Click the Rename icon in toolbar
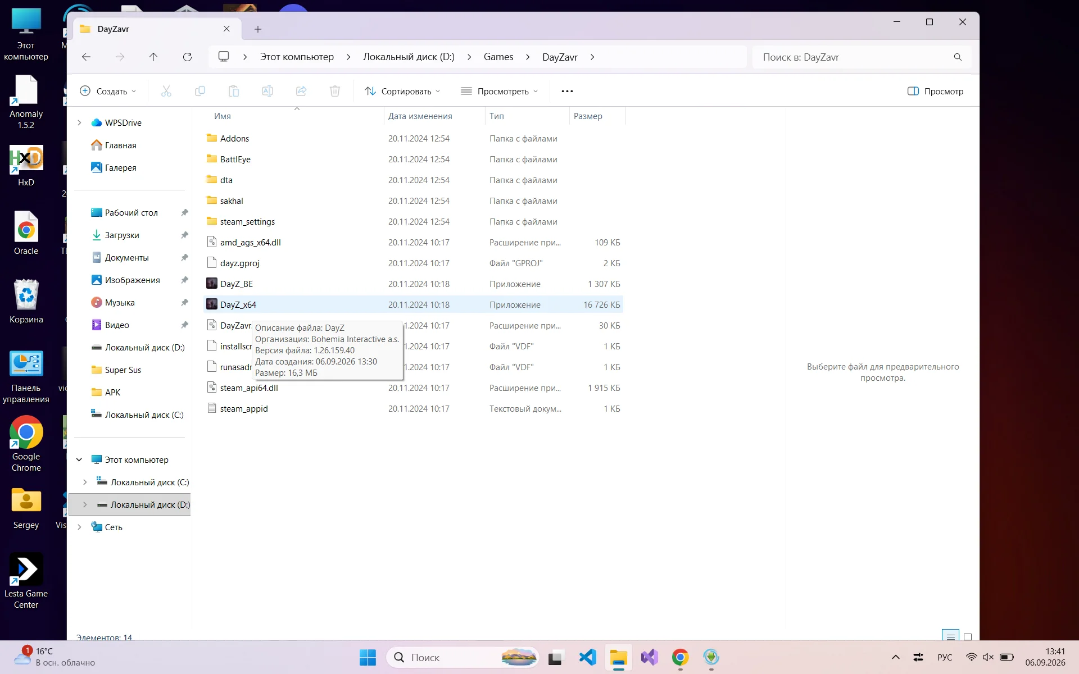Image resolution: width=1079 pixels, height=674 pixels. point(267,91)
